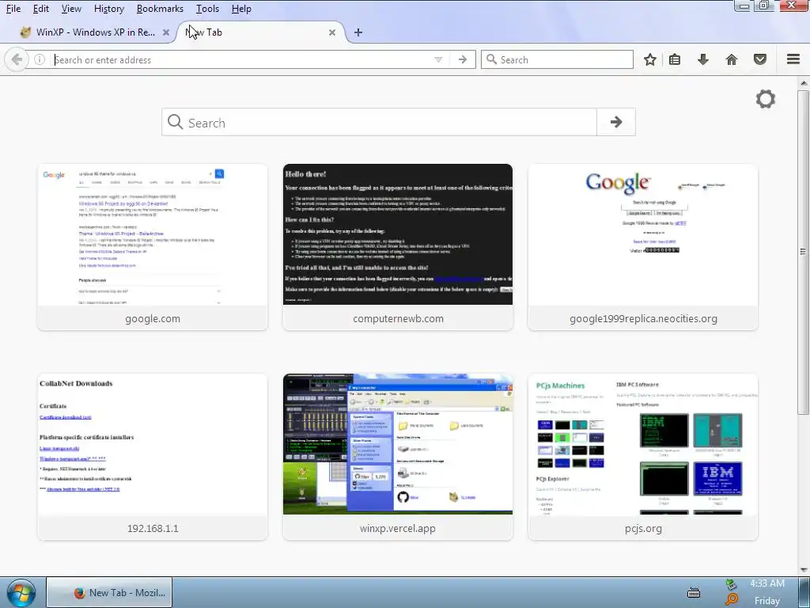Select the New Tab tab
Viewport: 810px width, 608px height.
(261, 32)
